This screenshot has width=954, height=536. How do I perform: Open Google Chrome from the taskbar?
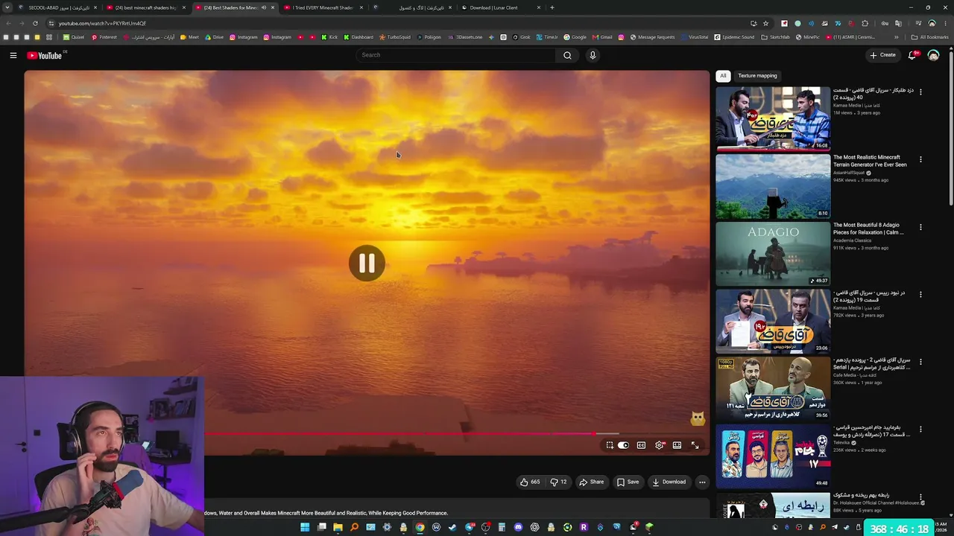420,527
